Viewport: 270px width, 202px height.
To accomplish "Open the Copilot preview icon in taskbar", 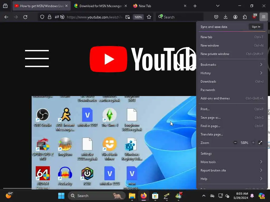I will point(262,196).
